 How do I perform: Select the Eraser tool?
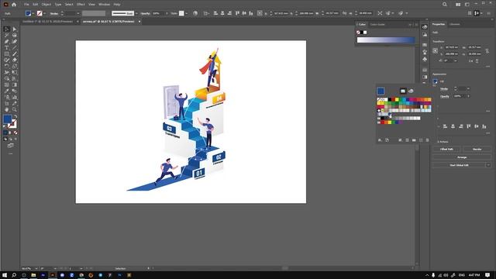[15, 60]
